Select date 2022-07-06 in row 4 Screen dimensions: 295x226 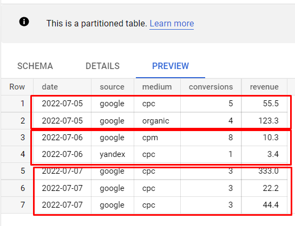coord(62,154)
